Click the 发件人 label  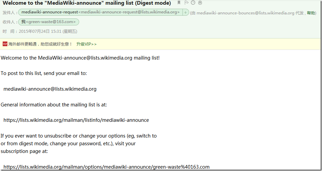10,13
